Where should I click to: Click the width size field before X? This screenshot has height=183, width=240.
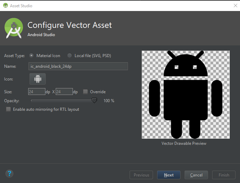coord(37,91)
